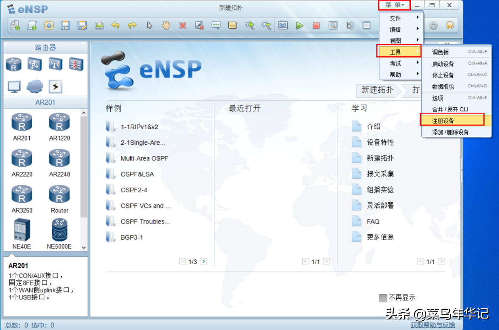
Task: Click the data capture toolbar icon
Action: tap(333, 25)
